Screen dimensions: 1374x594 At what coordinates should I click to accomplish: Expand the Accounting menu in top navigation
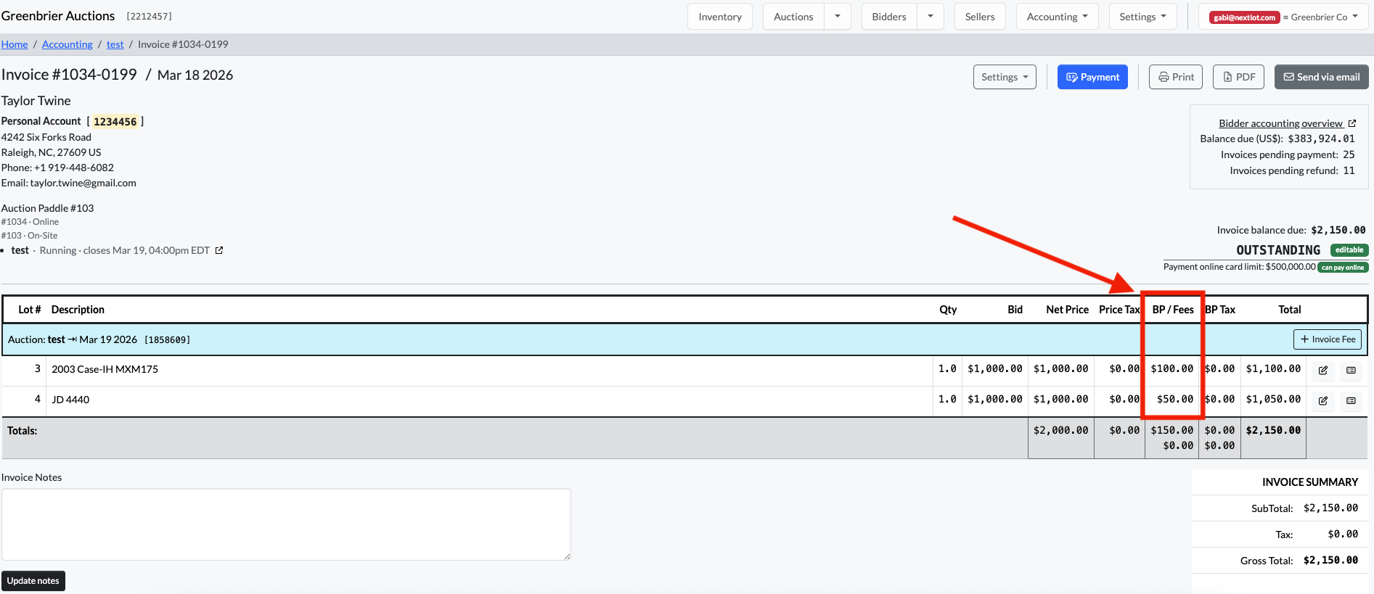click(1057, 16)
